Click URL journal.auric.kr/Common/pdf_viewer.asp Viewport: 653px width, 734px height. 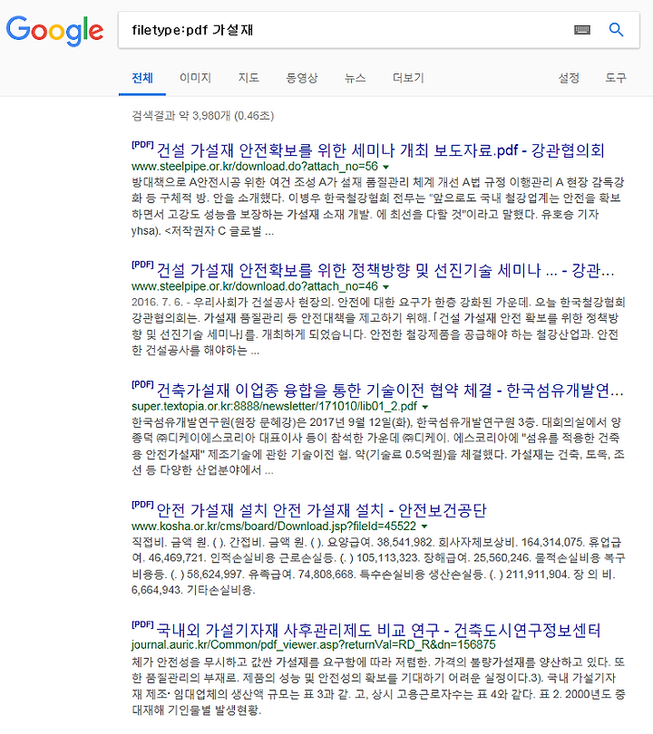click(x=314, y=645)
